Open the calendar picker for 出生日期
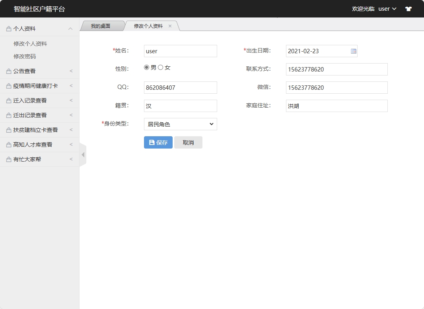The width and height of the screenshot is (424, 309). [x=353, y=51]
